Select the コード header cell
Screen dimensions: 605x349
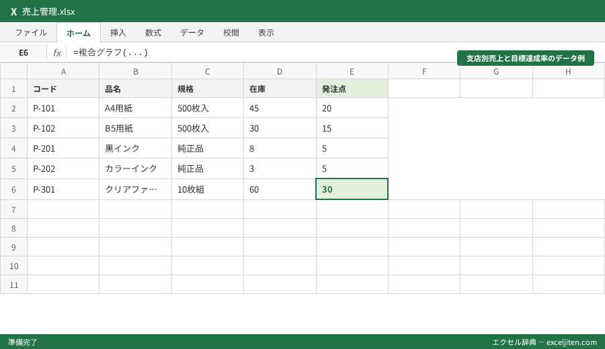(63, 89)
